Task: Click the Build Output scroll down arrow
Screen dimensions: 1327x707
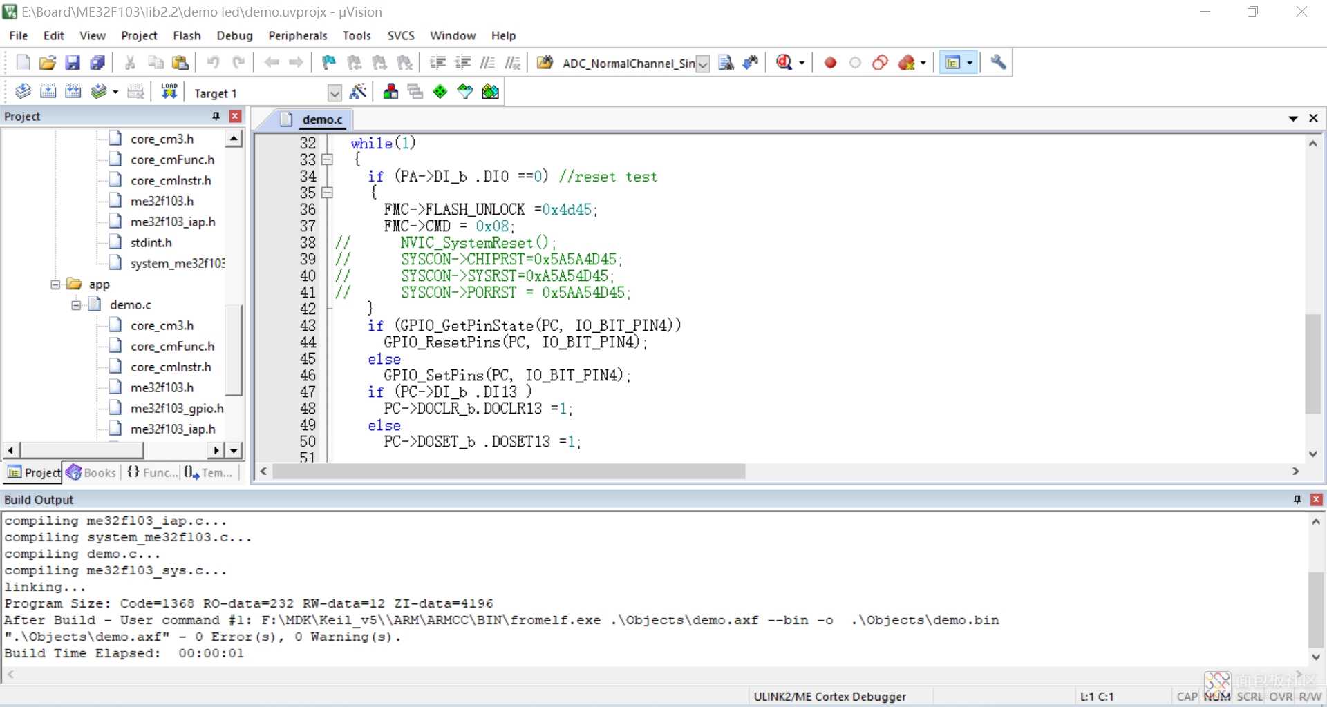Action: pos(1316,657)
